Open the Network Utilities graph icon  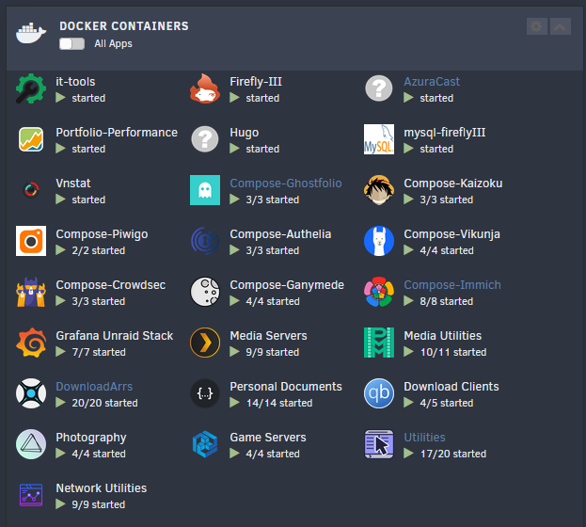(x=31, y=495)
